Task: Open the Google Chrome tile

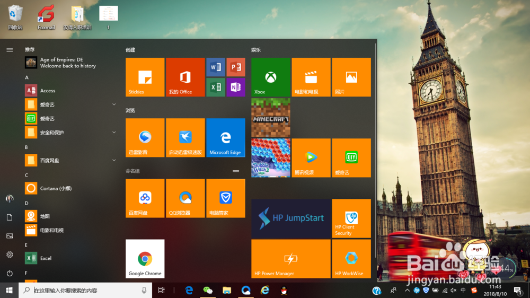Action: 145,259
